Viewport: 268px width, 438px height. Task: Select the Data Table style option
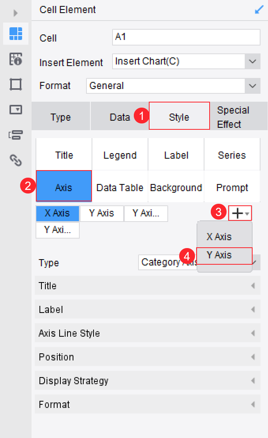[x=120, y=186]
